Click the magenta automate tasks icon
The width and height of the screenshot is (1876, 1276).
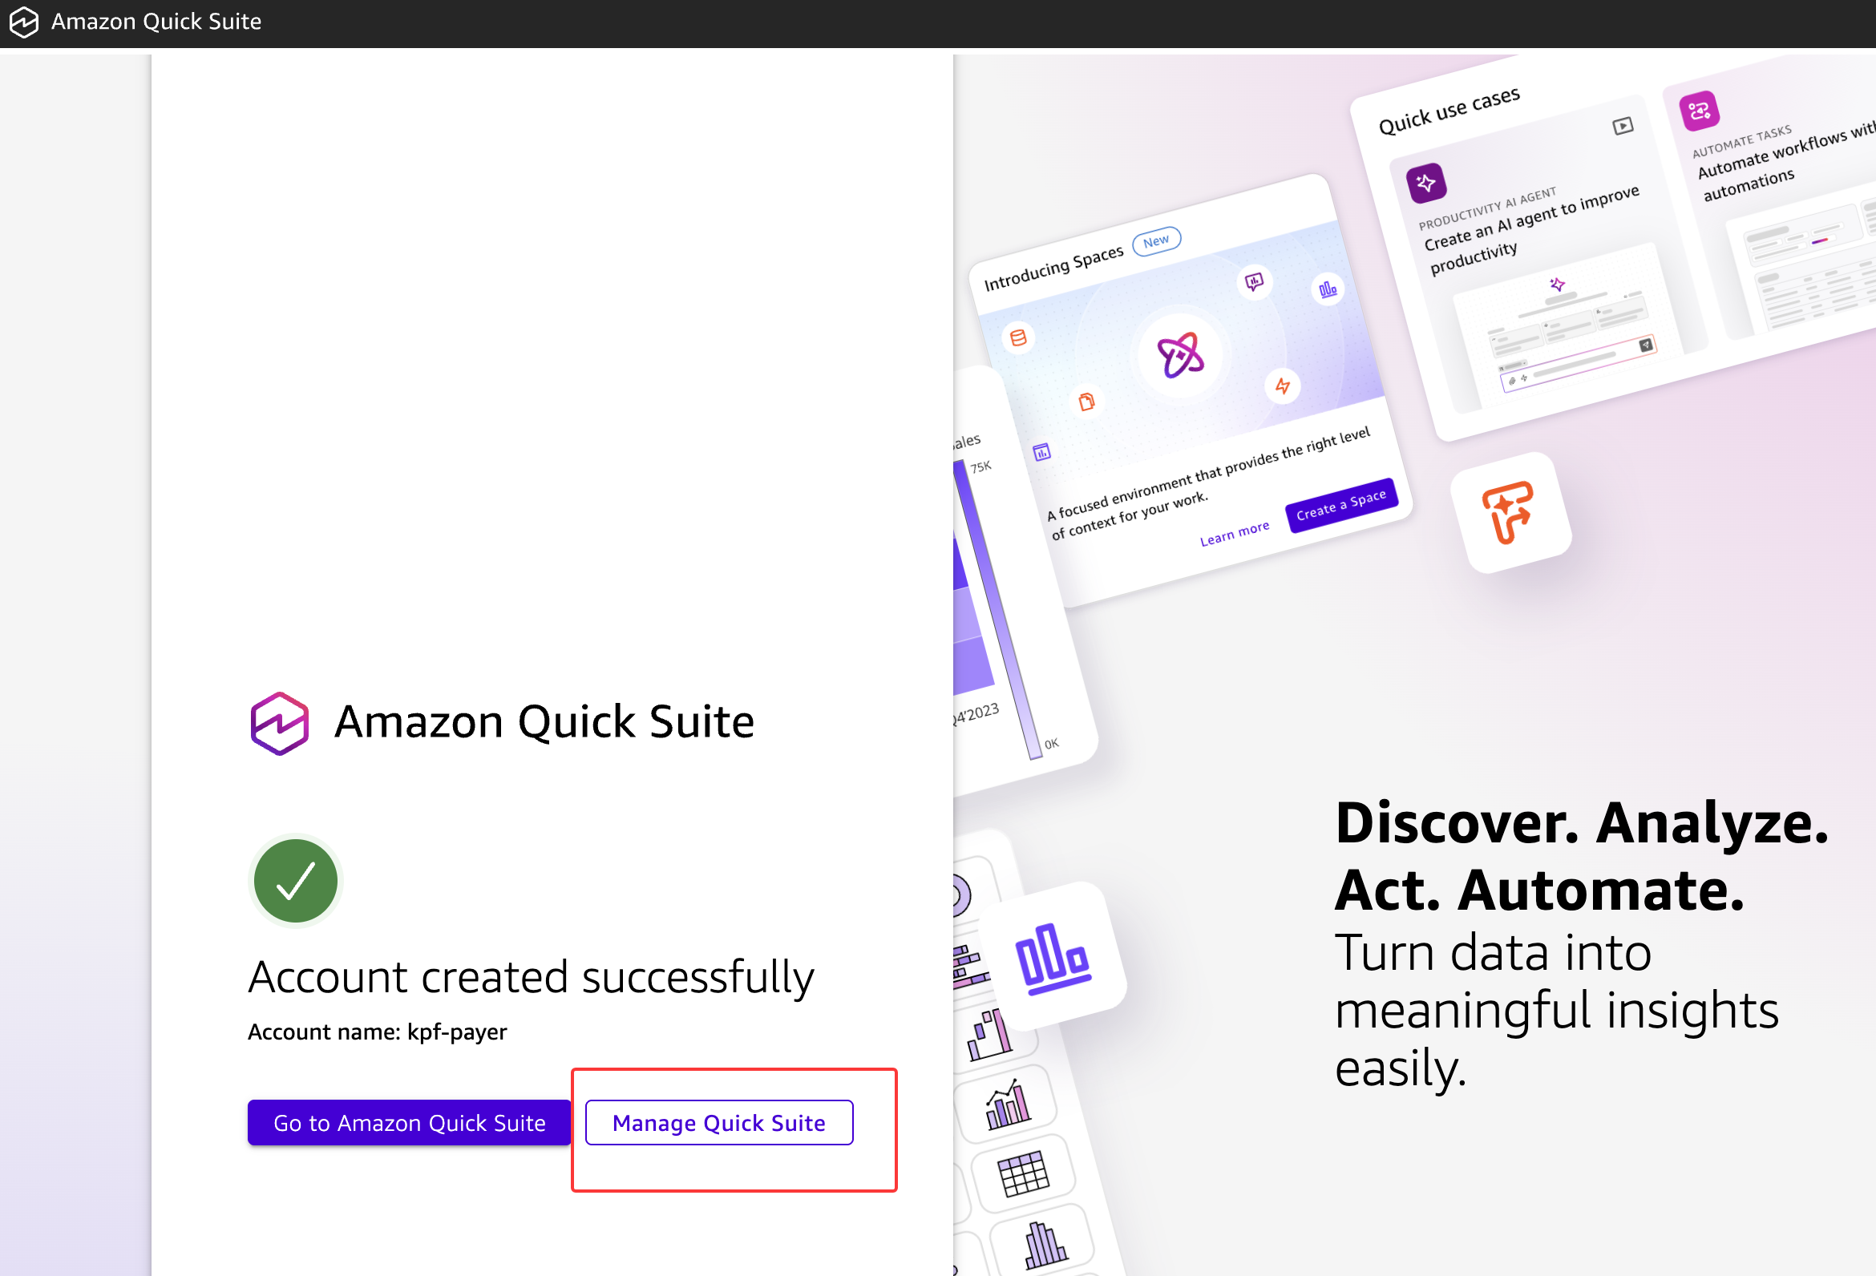coord(1698,111)
